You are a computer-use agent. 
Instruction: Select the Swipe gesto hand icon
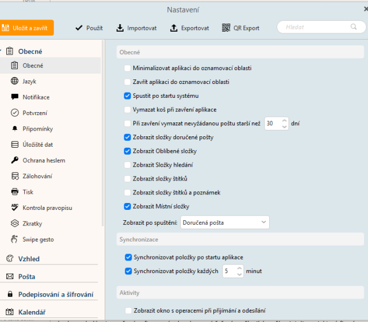(15, 239)
